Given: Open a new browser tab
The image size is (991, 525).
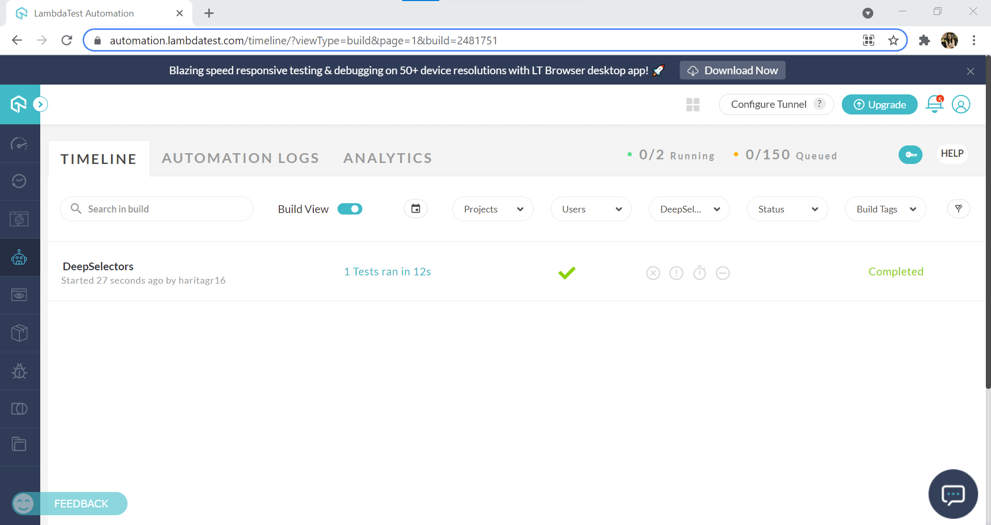Looking at the screenshot, I should tap(209, 13).
